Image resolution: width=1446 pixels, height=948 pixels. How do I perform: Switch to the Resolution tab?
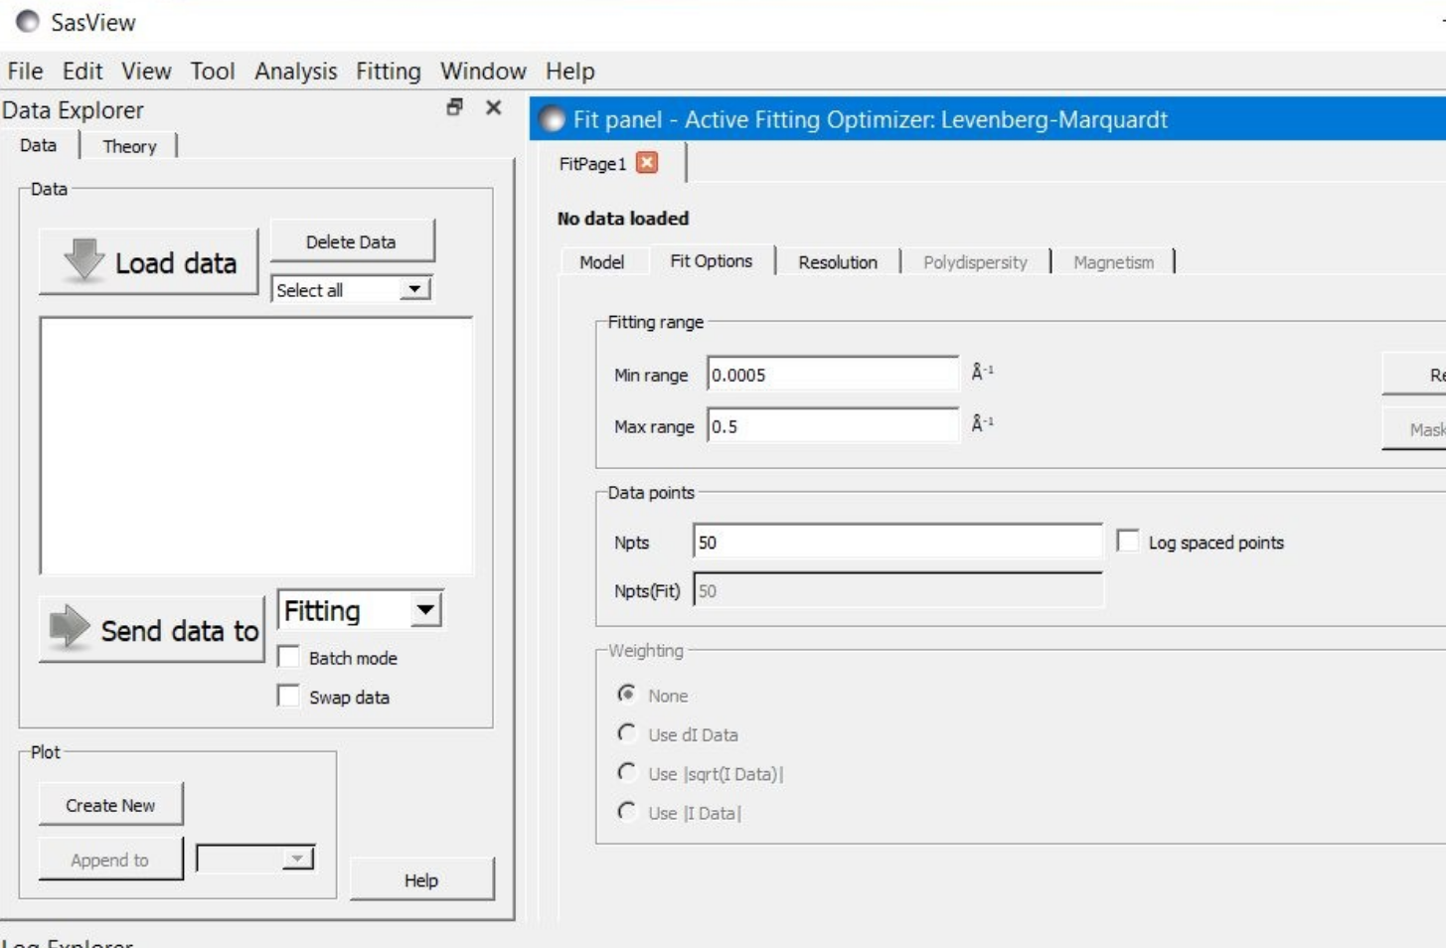836,261
